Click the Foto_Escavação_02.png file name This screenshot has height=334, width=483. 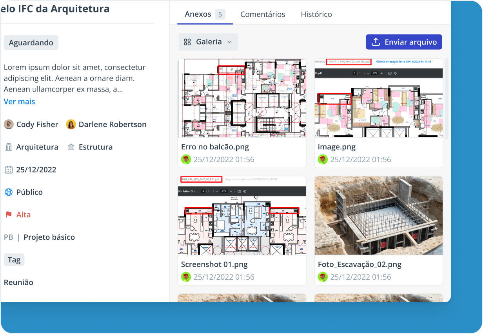pyautogui.click(x=360, y=265)
